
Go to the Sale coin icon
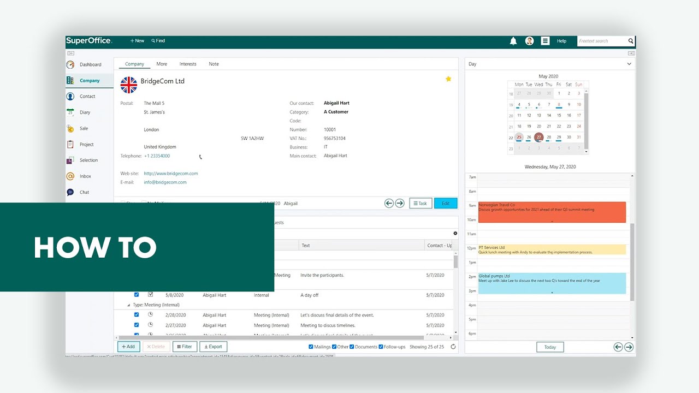point(70,128)
